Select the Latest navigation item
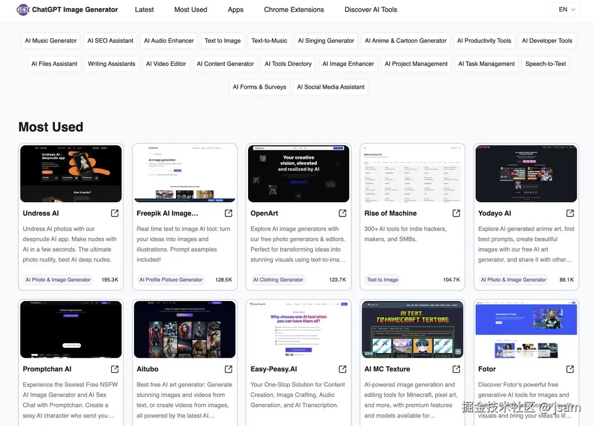Image resolution: width=593 pixels, height=426 pixels. (144, 9)
